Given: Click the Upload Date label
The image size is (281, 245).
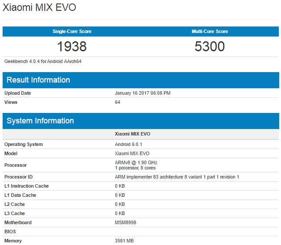Looking at the screenshot, I should click(17, 93).
